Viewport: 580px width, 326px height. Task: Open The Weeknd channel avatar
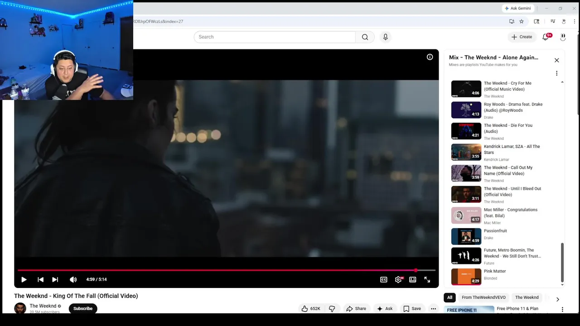(x=20, y=308)
